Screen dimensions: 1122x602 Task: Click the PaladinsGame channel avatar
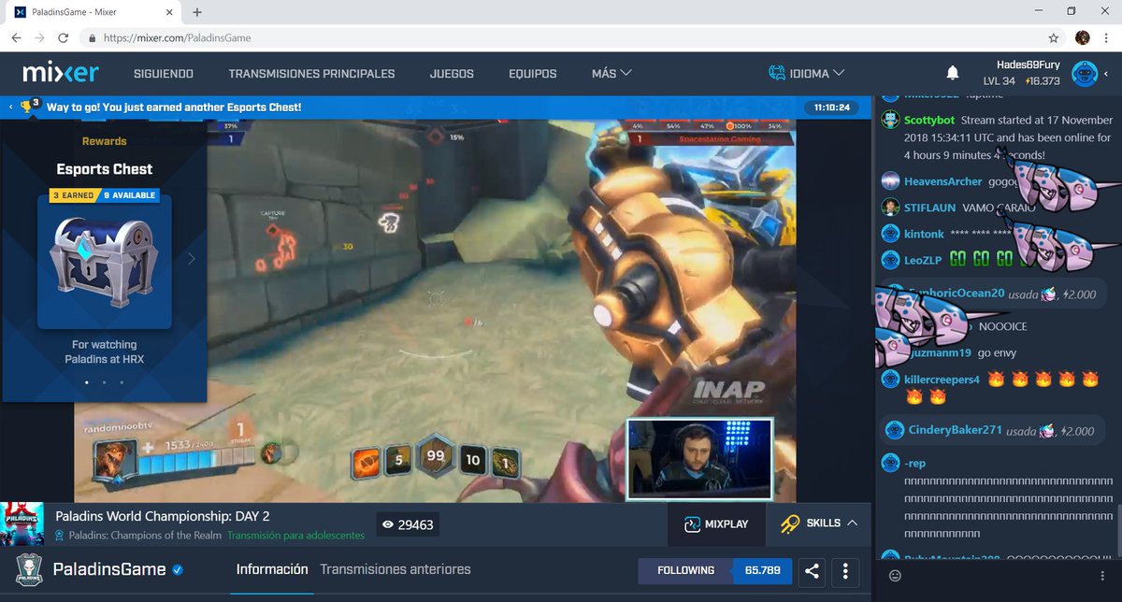30,569
